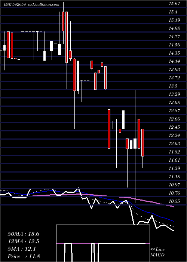
Task: Click the ns1.bullkhan.com watermark text
Action: point(43,4)
